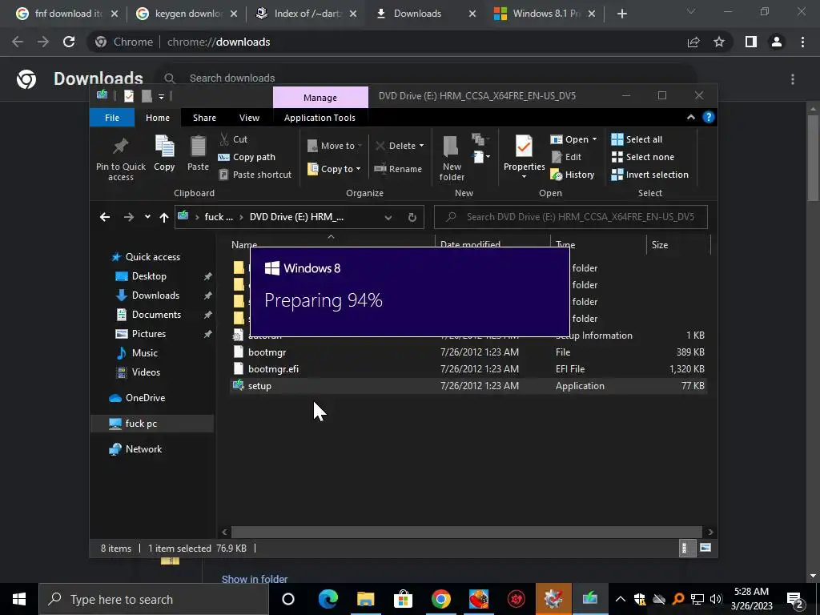Select Downloads in navigation pane

pyautogui.click(x=155, y=295)
